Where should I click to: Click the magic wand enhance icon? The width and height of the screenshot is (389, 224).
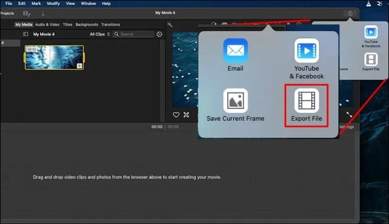click(170, 25)
